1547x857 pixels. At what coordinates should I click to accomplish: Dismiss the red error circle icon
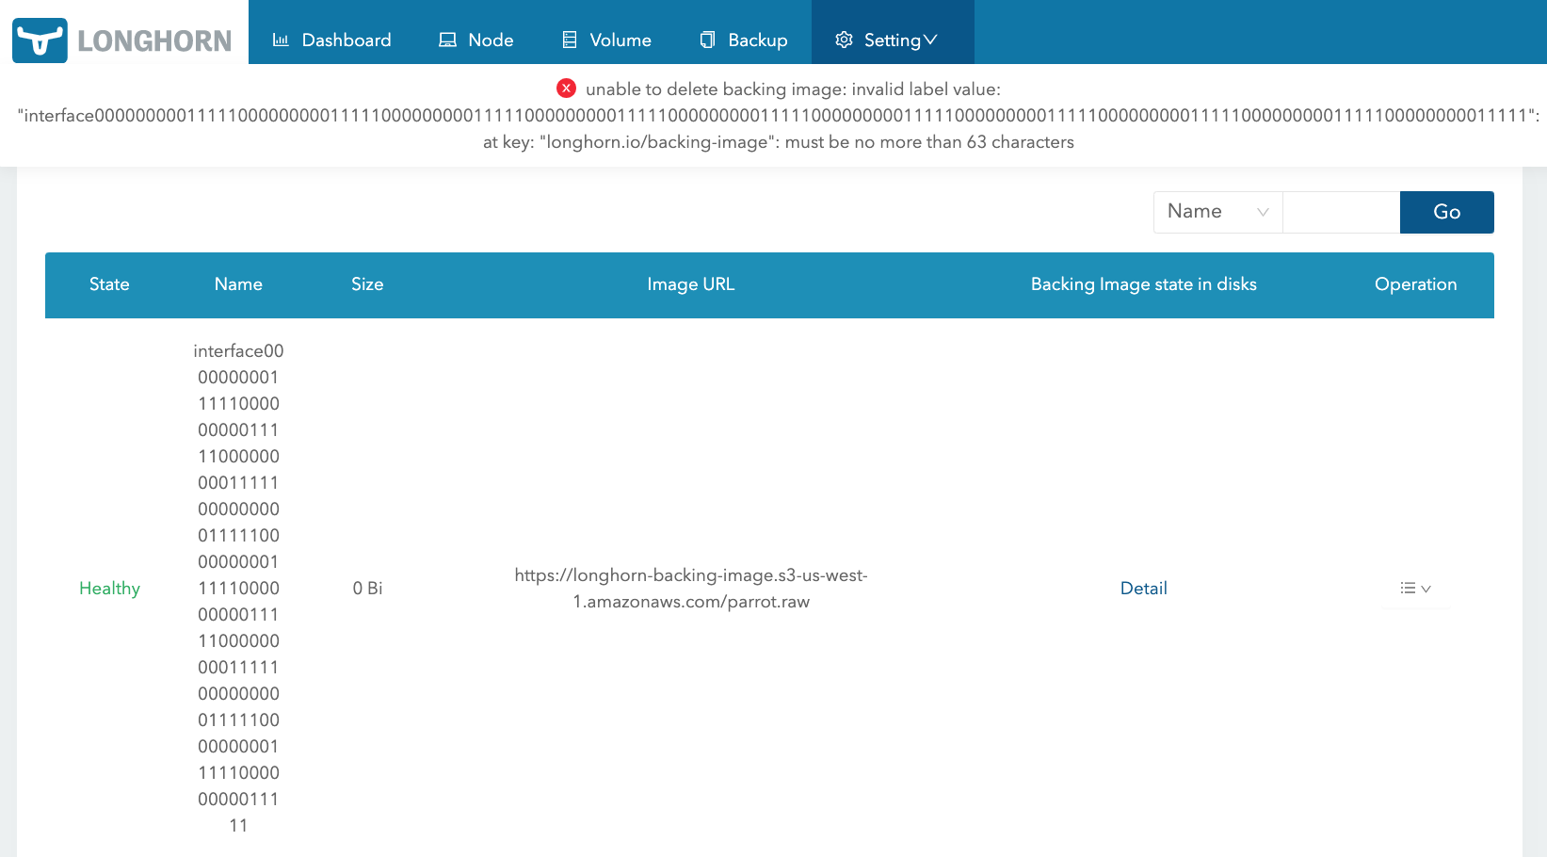(566, 88)
